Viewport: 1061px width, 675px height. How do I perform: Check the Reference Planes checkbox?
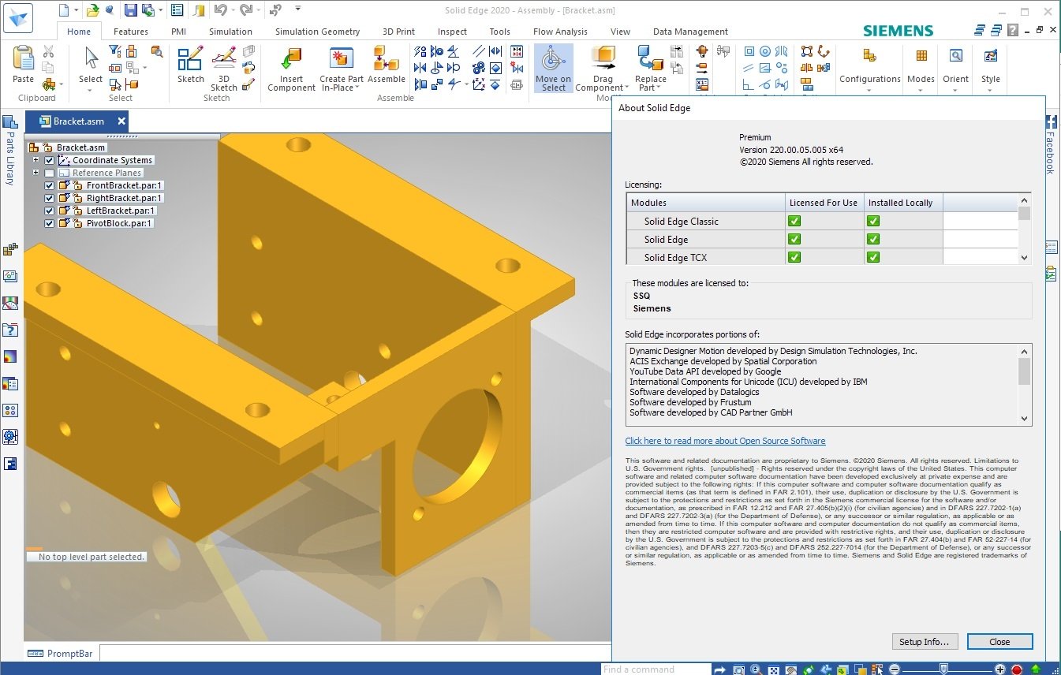tap(50, 173)
